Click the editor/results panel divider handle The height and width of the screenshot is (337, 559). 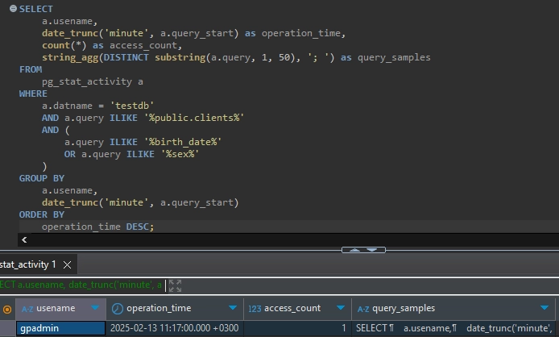tap(363, 250)
